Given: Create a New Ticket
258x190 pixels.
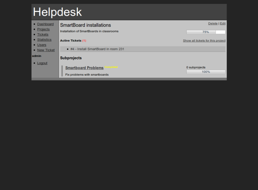Looking at the screenshot, I should click(x=46, y=50).
